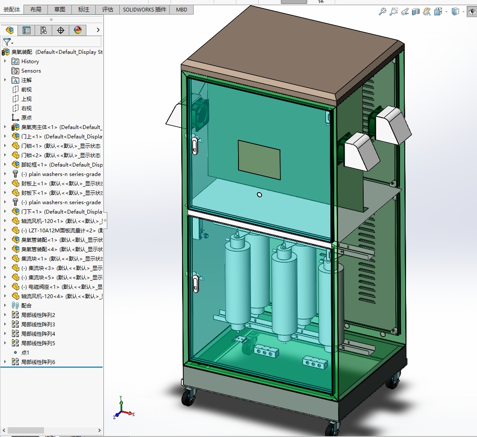Open the View Orientation dropdown arrow
Image resolution: width=477 pixels, height=437 pixels.
pos(446,12)
